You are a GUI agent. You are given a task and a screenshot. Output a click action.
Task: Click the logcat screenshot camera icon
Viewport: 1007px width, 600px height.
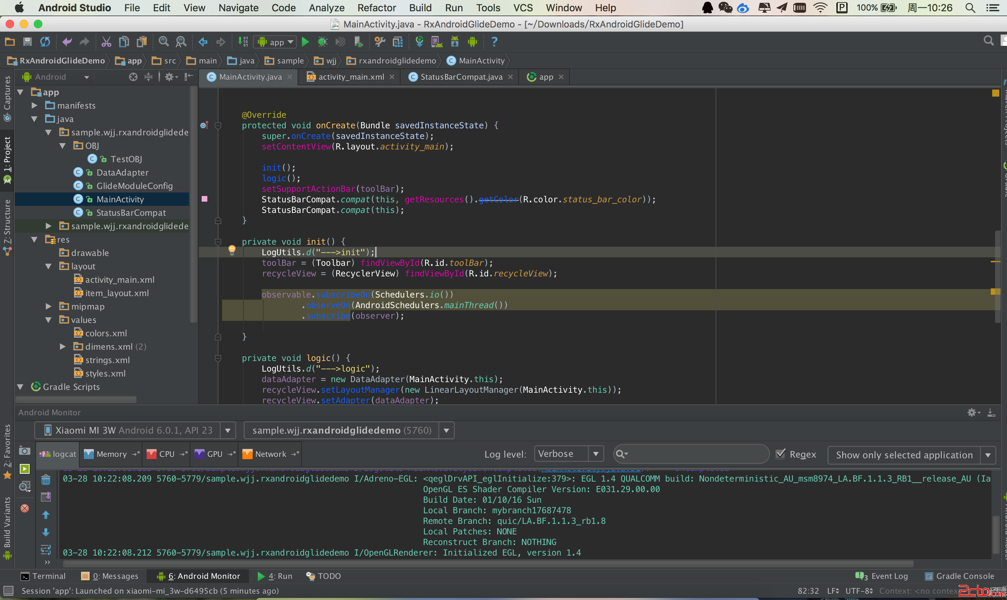(x=25, y=451)
